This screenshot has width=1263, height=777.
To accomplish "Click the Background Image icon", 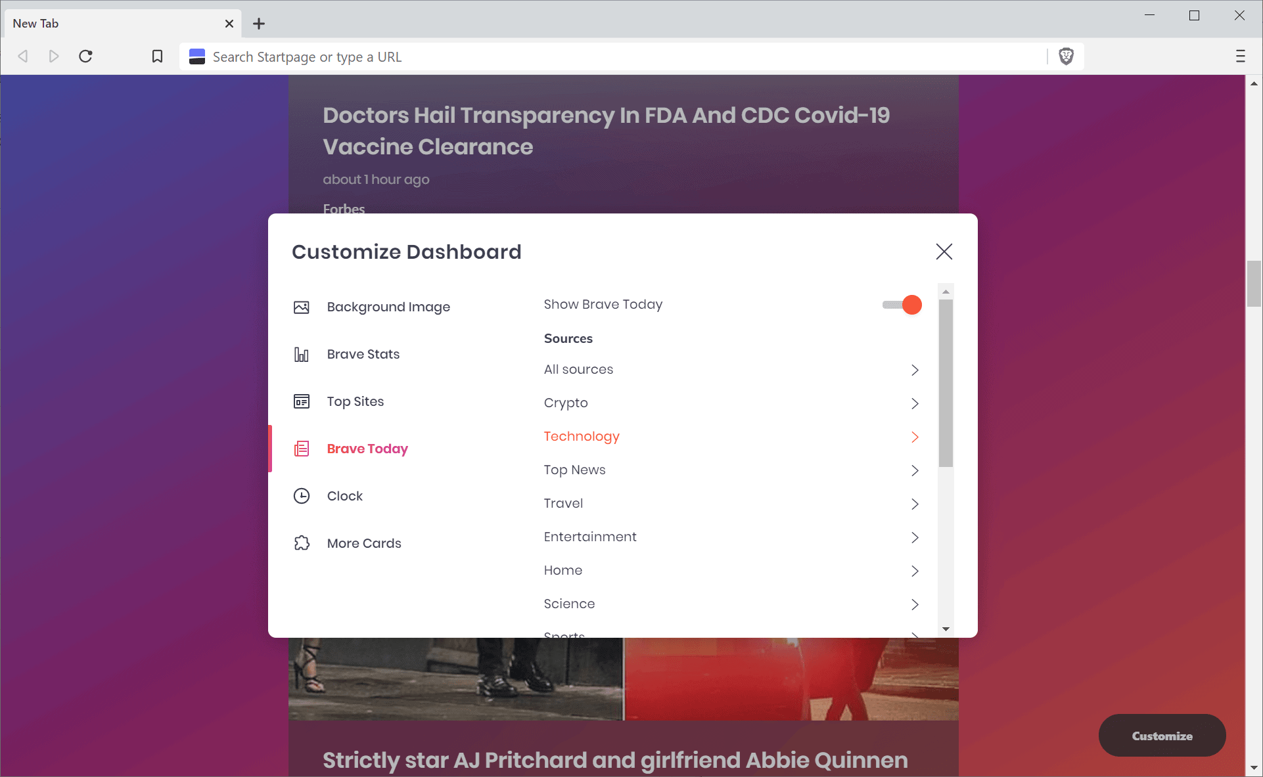I will click(302, 307).
